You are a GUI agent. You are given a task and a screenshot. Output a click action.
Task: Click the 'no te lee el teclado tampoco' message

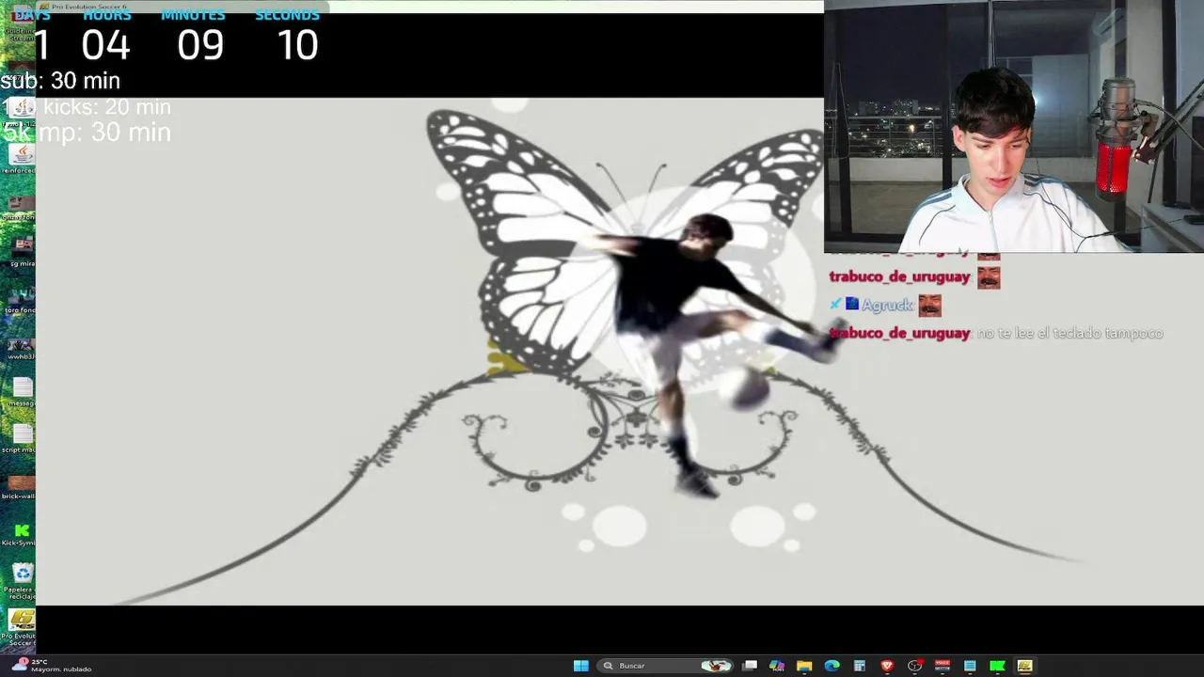coord(1070,333)
